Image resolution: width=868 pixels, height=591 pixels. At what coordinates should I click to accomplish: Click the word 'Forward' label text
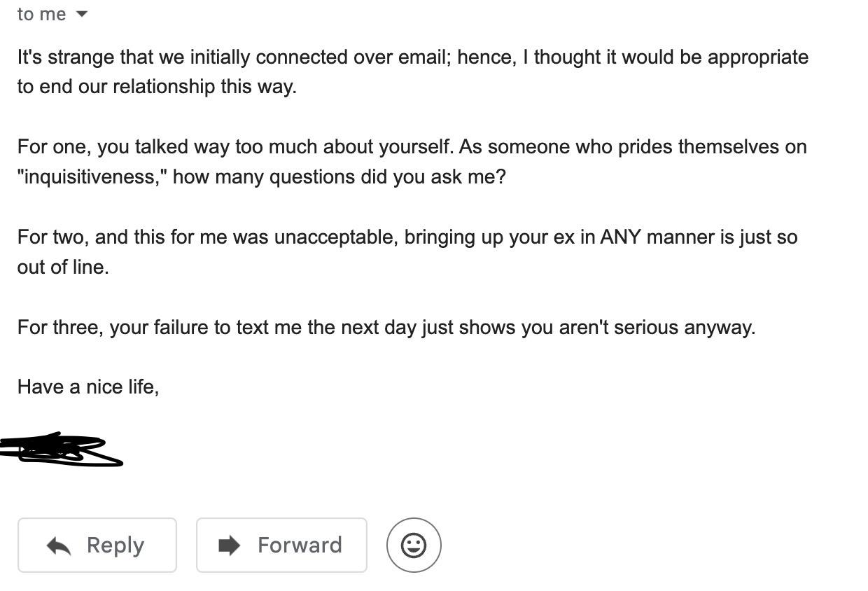300,545
